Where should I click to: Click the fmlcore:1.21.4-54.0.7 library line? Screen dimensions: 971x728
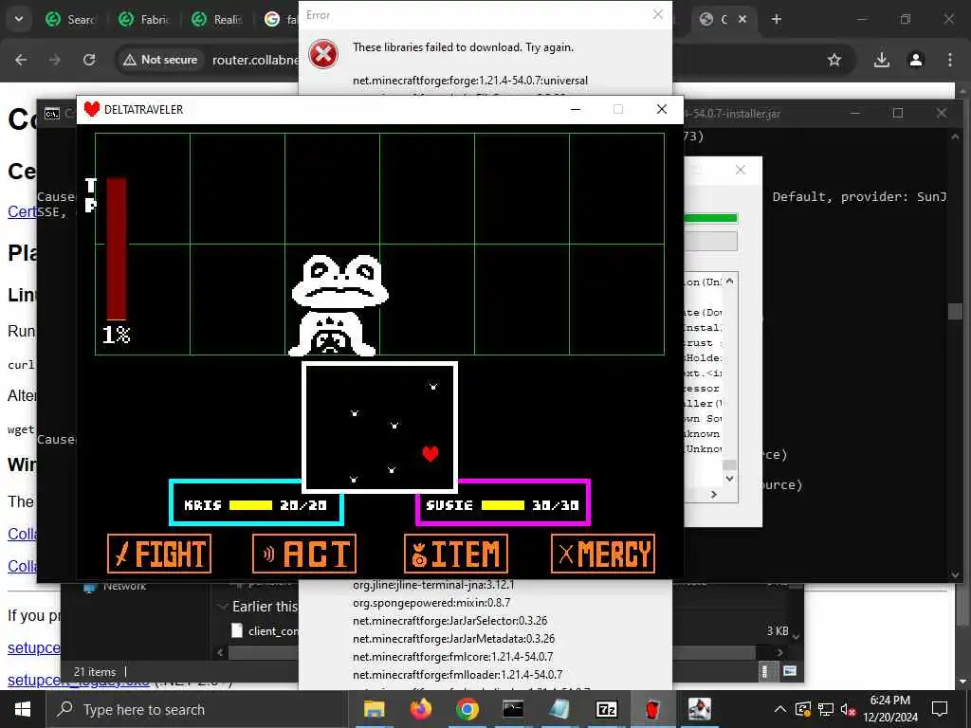pos(452,656)
